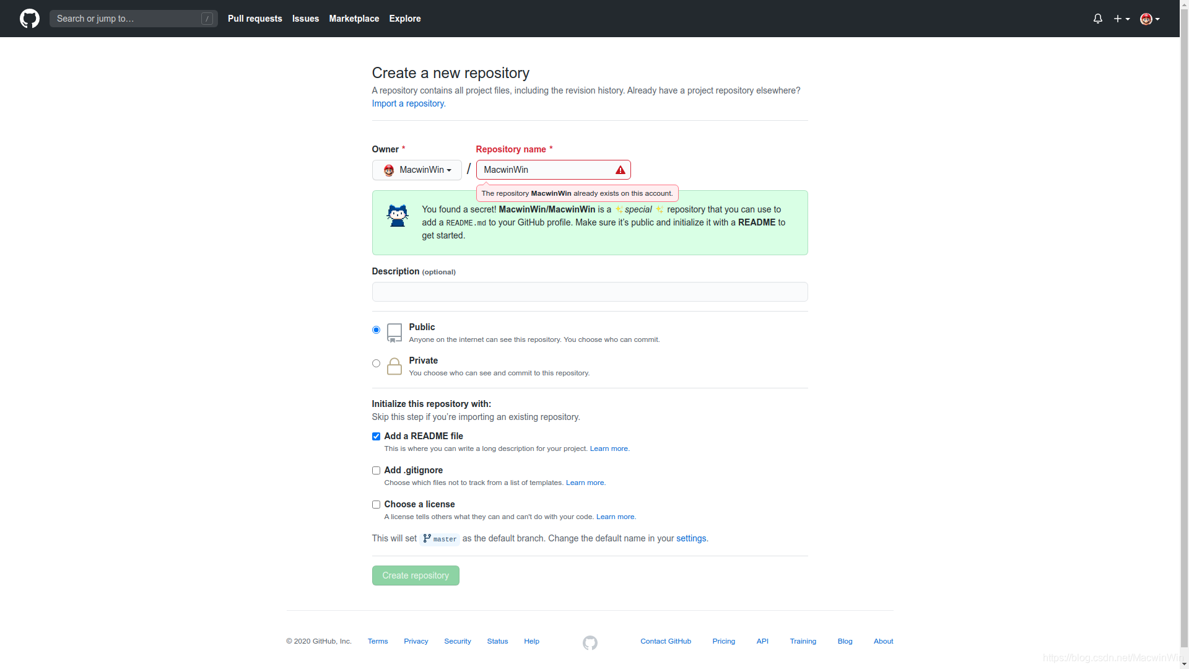Open footer Privacy link
The width and height of the screenshot is (1189, 669).
tap(416, 641)
